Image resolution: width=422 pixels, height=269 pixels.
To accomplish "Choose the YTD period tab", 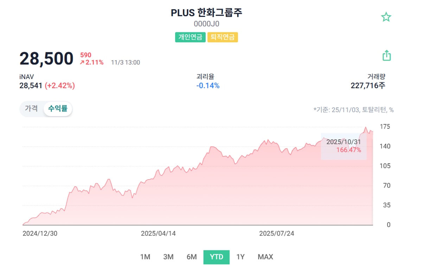I will click(x=216, y=257).
